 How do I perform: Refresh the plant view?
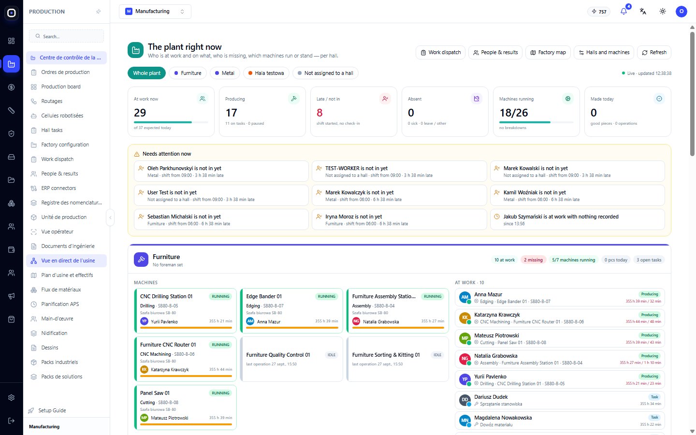tap(654, 52)
